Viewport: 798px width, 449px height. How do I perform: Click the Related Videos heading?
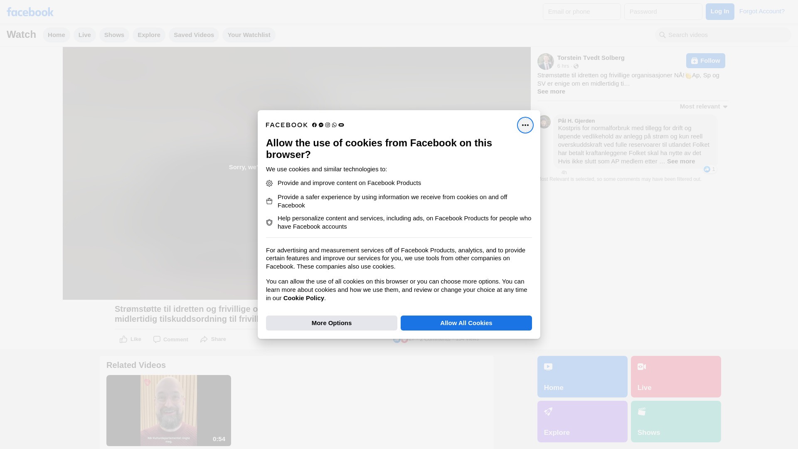tap(136, 365)
